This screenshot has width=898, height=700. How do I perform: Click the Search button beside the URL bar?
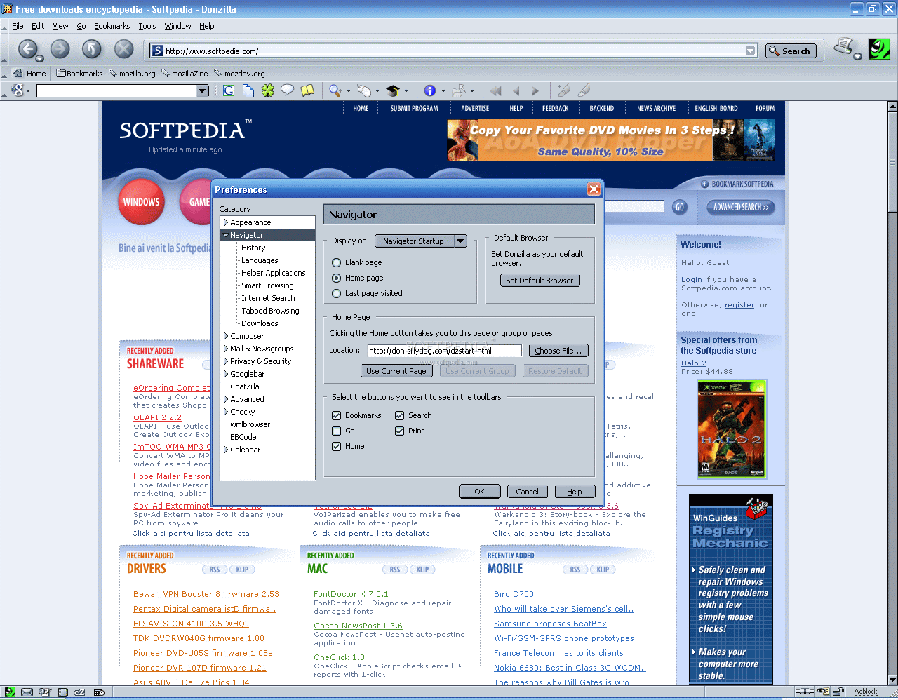[791, 51]
